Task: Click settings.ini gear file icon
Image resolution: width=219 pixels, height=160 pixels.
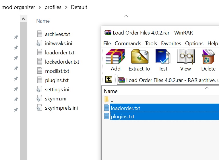Action: click(39, 89)
